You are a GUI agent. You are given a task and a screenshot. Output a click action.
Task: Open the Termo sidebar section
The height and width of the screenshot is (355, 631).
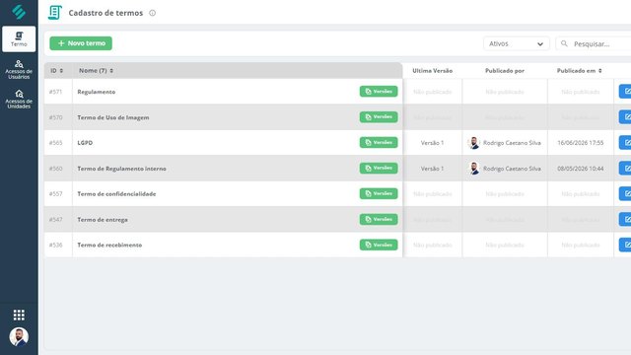click(19, 39)
